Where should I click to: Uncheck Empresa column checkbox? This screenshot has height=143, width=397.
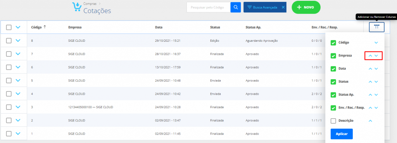(x=333, y=56)
